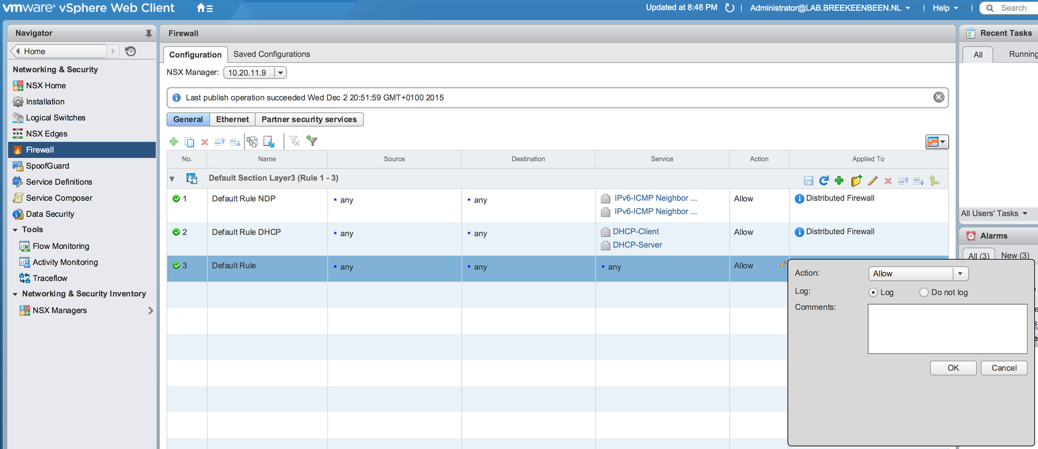
Task: Click the move section down icon in section row
Action: tap(919, 181)
